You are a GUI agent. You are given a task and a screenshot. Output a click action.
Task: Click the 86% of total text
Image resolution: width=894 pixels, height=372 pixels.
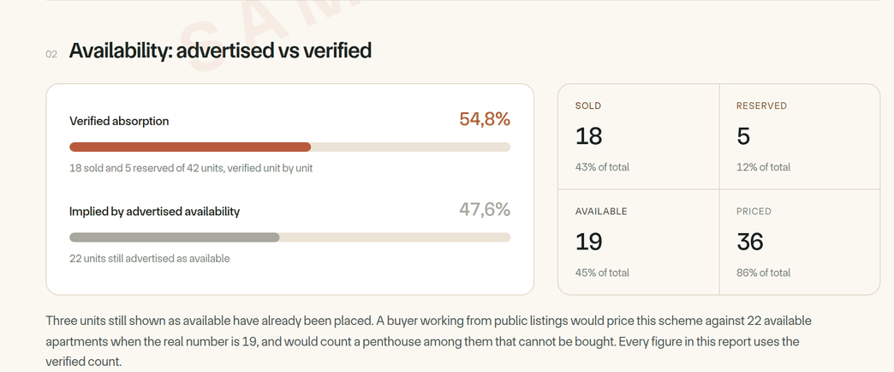click(x=764, y=273)
